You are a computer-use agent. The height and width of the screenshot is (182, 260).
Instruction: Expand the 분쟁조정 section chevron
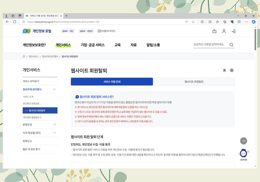55,125
